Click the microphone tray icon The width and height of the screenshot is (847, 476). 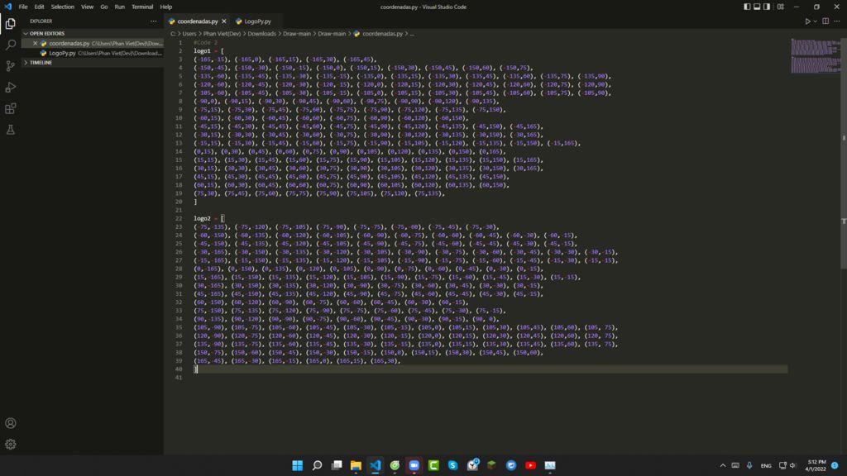coord(749,465)
